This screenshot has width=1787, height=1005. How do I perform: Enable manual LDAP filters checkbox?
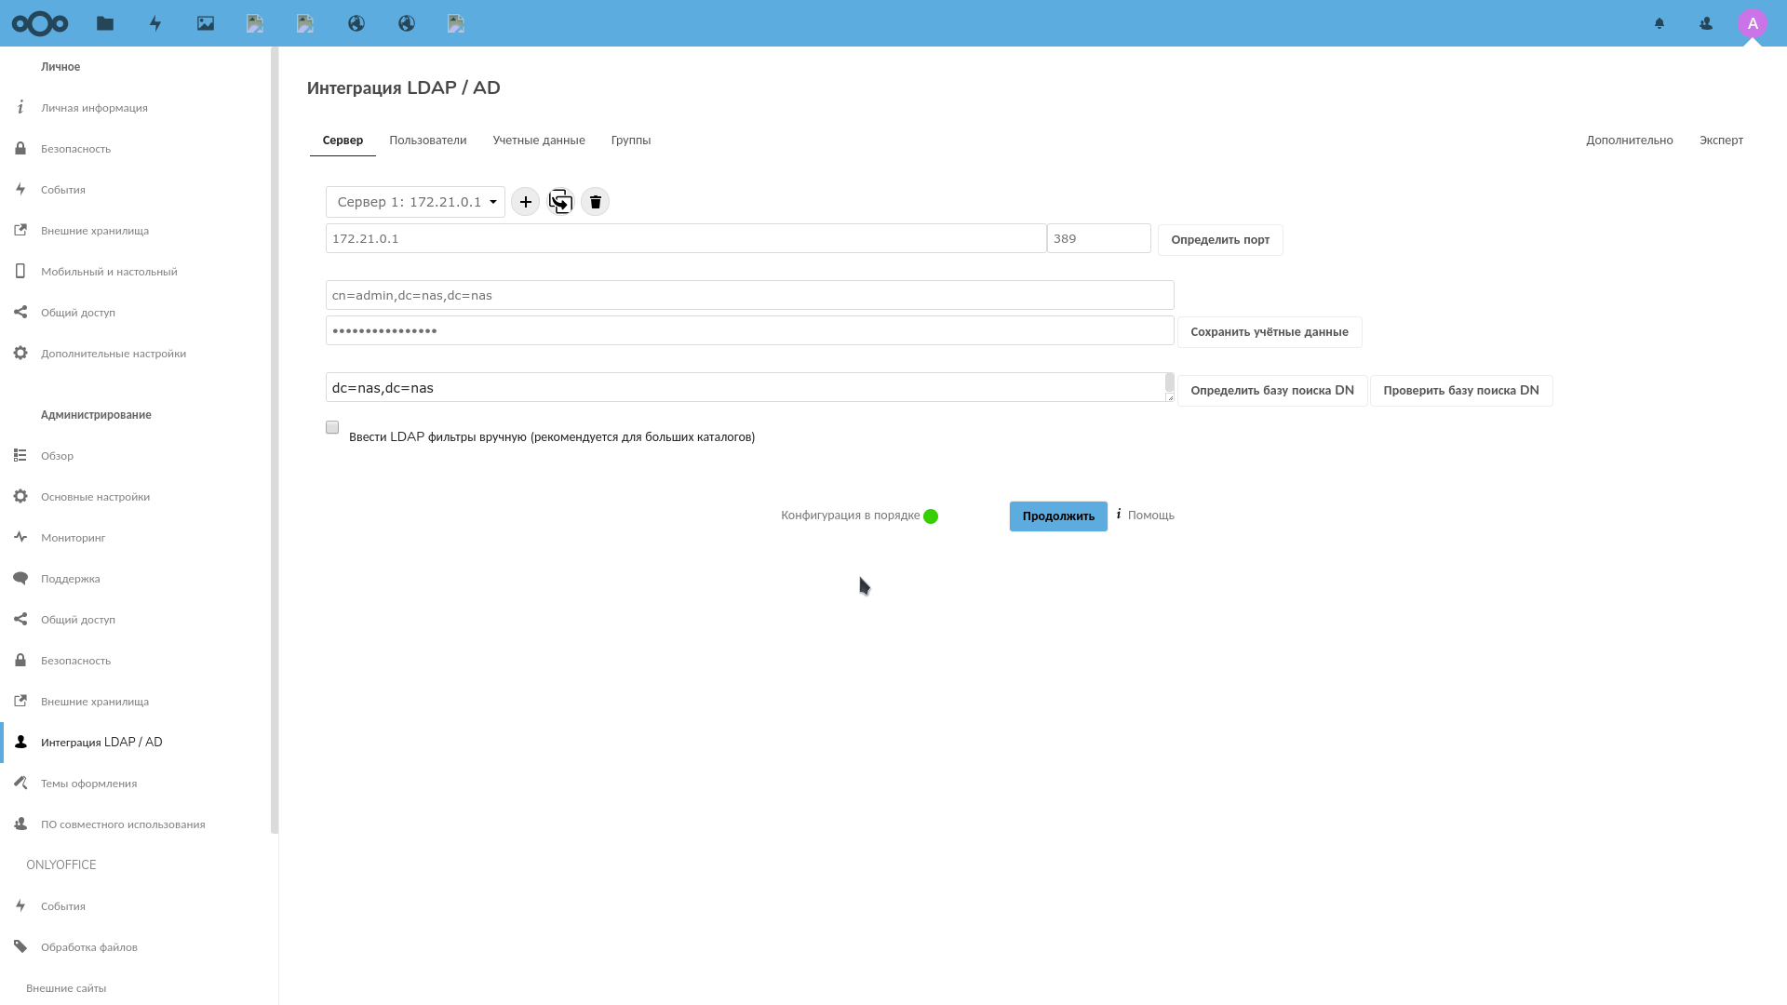coord(332,427)
